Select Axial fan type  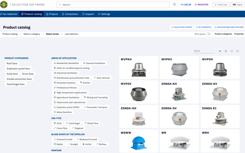tap(57, 123)
